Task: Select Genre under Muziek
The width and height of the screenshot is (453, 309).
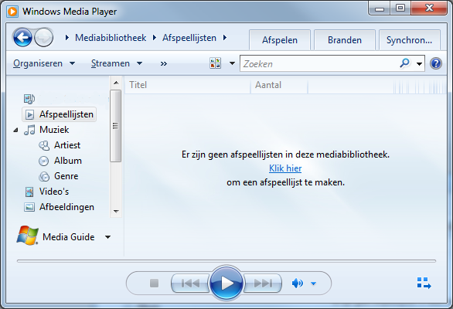Action: click(66, 176)
